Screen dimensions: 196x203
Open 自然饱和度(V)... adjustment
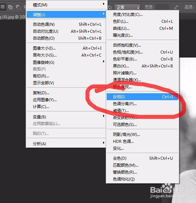point(142,45)
